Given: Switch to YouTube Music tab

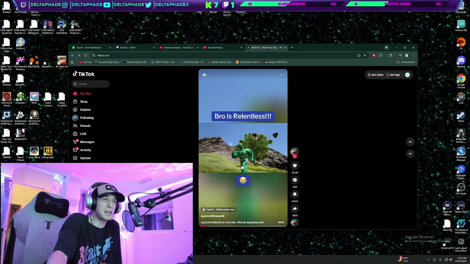Looking at the screenshot, I should click(222, 48).
